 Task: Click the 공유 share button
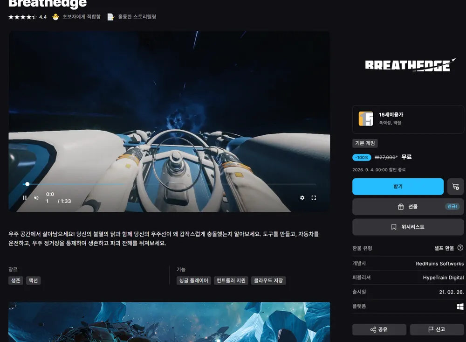(379, 329)
